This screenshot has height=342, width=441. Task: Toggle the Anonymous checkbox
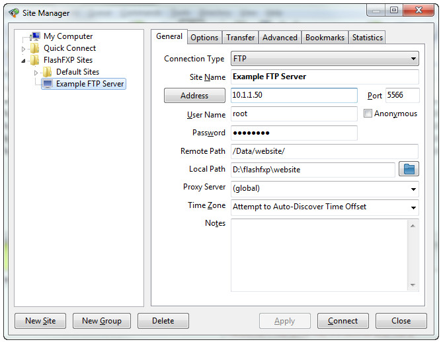click(368, 114)
